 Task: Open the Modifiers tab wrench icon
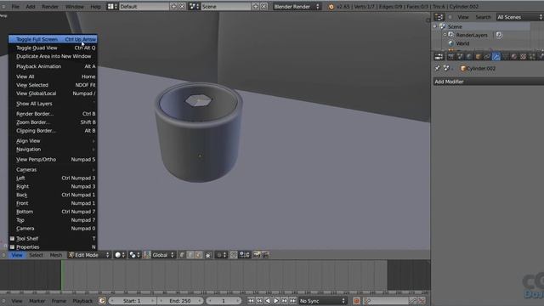496,57
